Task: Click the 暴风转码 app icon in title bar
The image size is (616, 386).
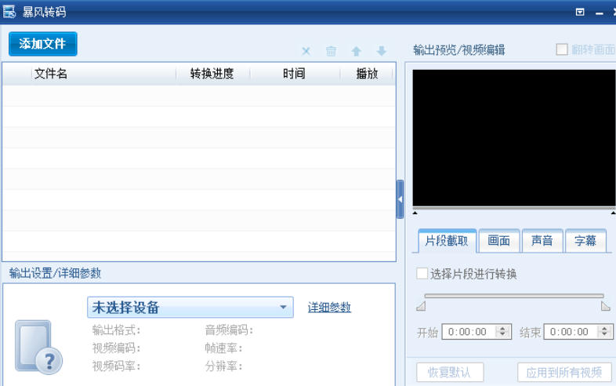Action: [9, 12]
